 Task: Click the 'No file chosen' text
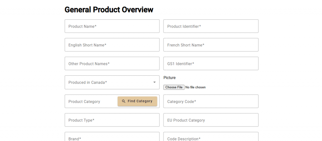coord(195,87)
